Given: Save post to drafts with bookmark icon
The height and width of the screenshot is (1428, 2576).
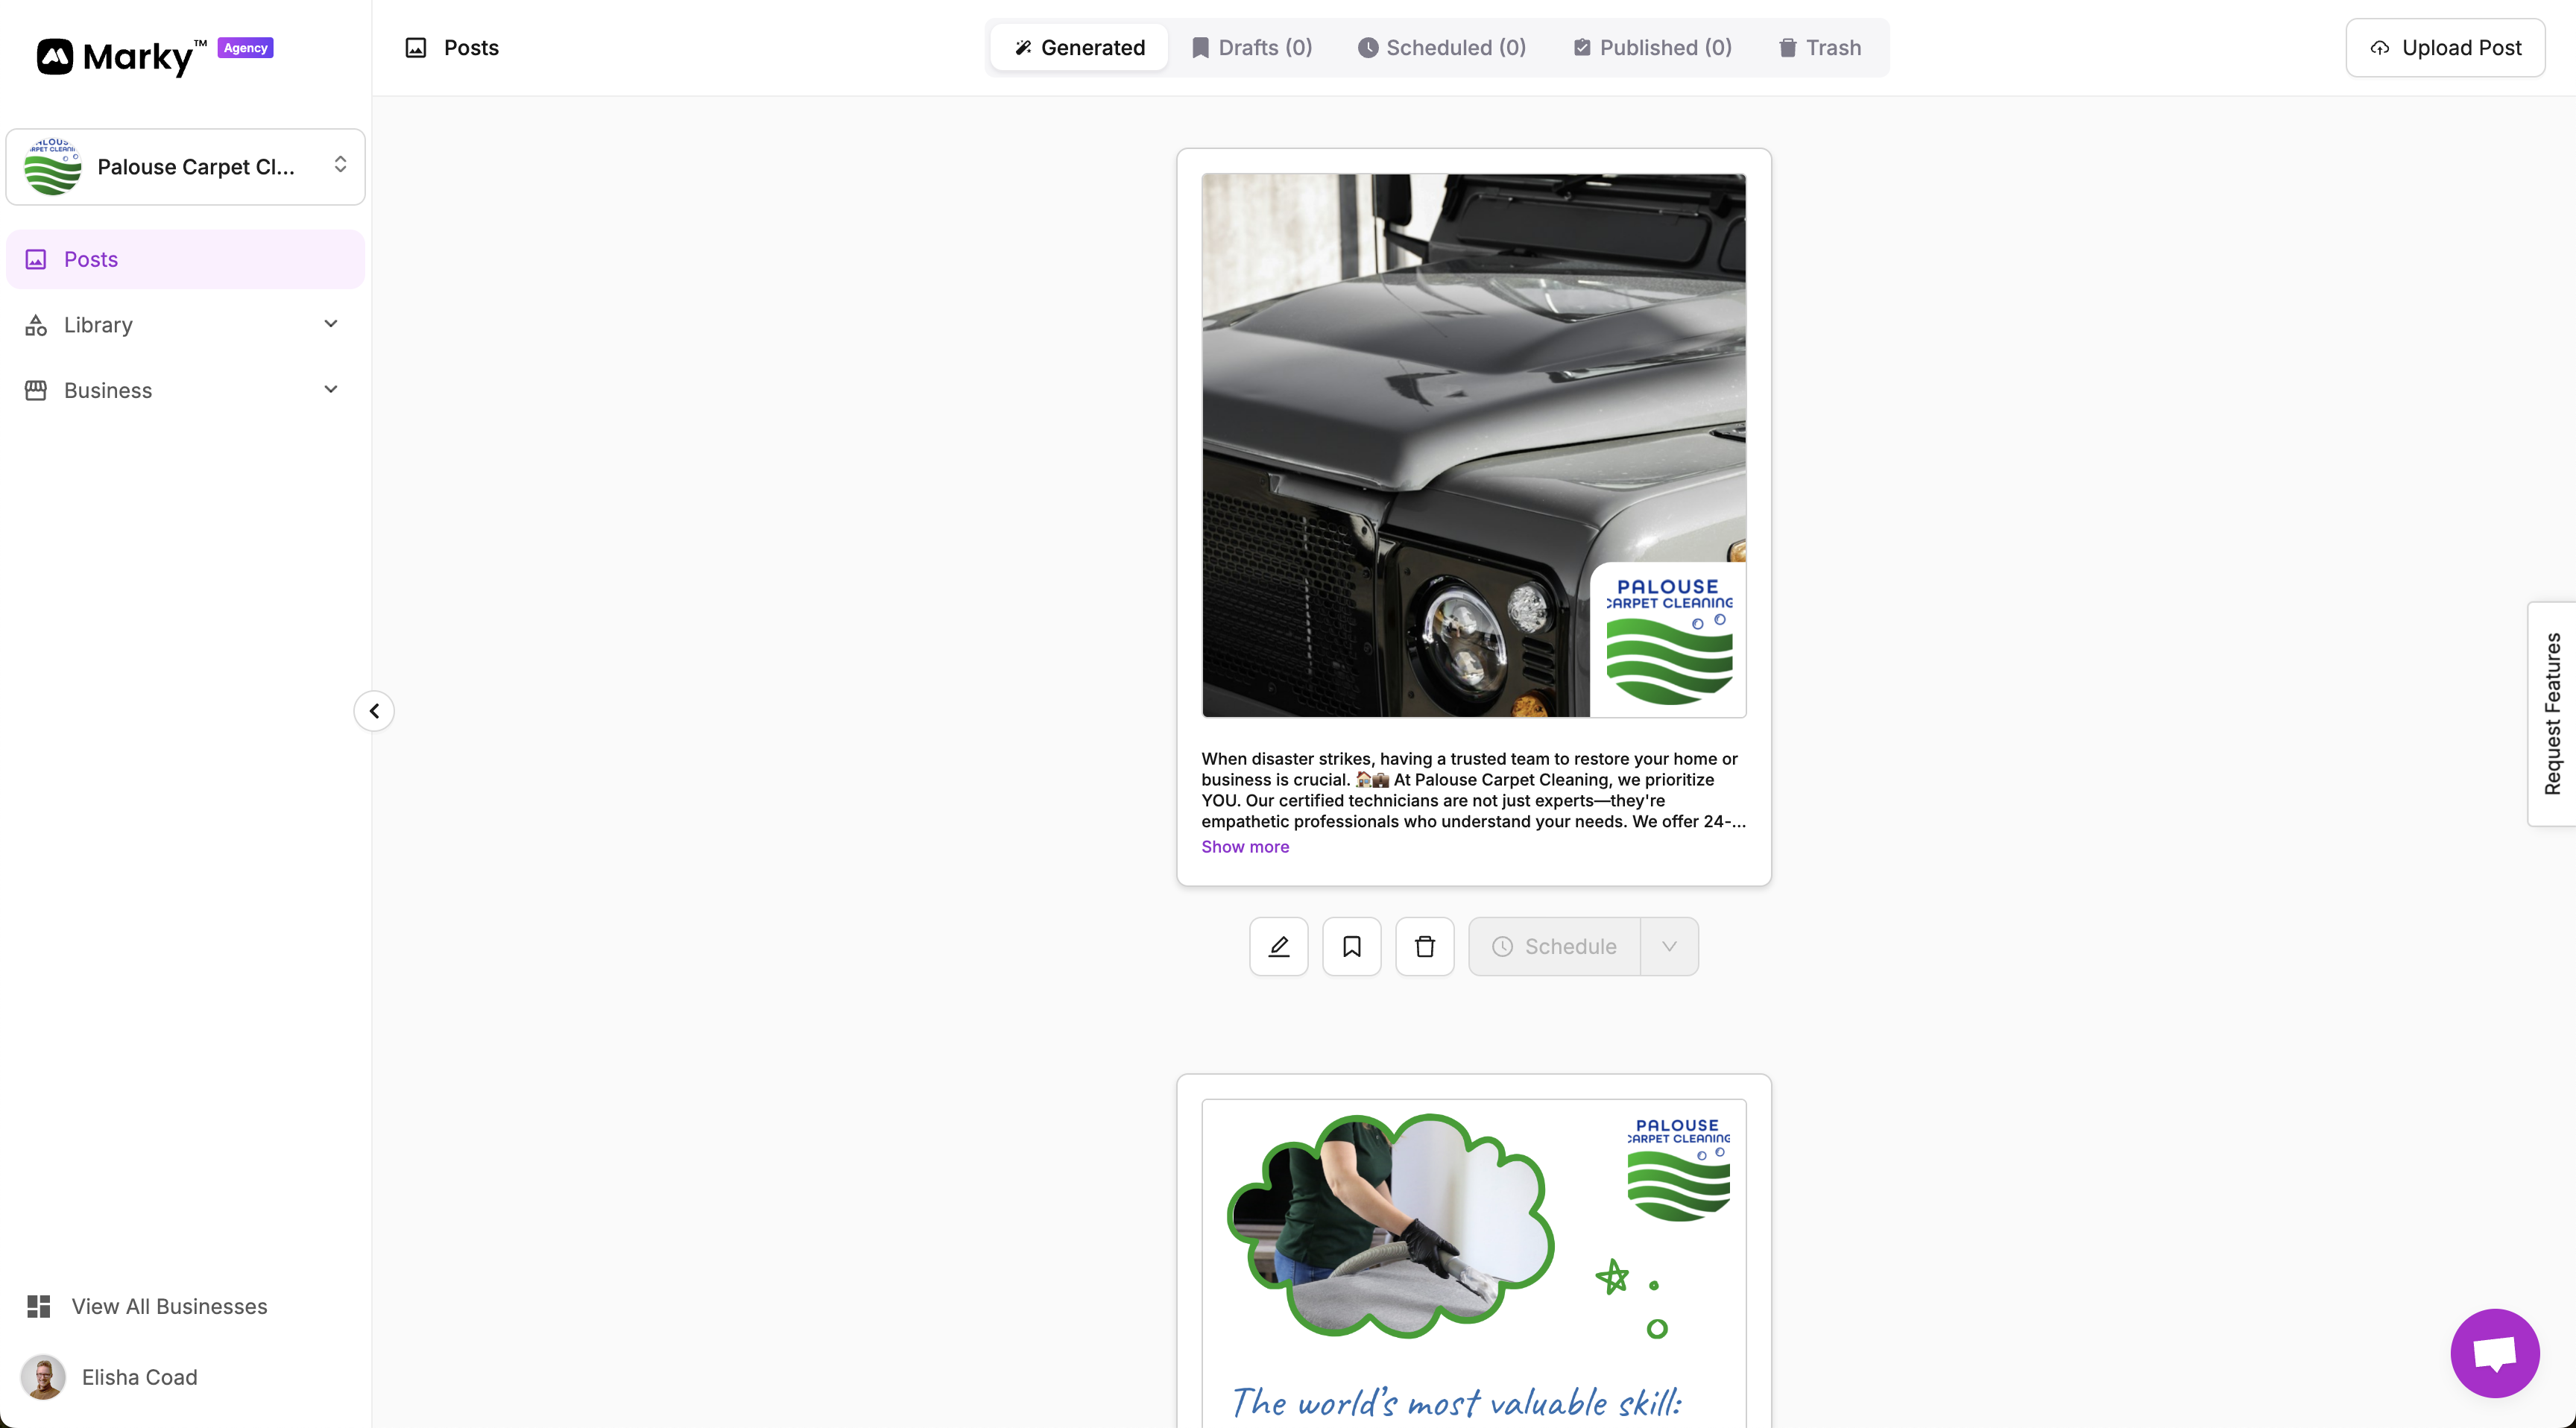Looking at the screenshot, I should click(1351, 946).
